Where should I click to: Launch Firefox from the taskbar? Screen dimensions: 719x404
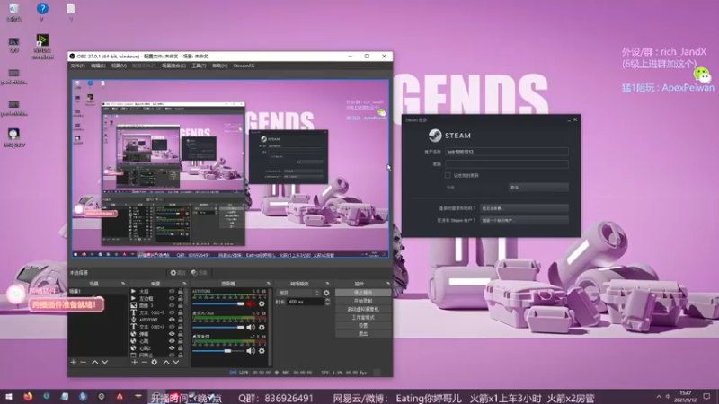click(28, 397)
